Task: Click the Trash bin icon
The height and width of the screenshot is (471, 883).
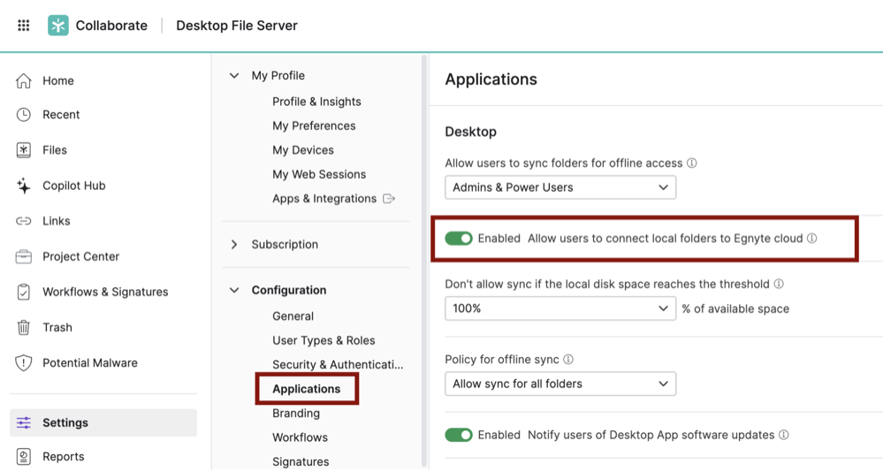Action: [x=24, y=328]
